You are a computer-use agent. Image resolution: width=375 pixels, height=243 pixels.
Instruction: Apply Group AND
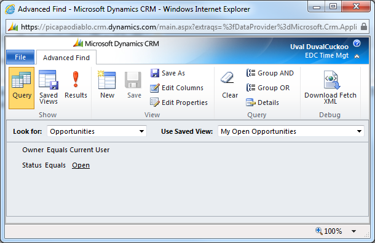270,73
